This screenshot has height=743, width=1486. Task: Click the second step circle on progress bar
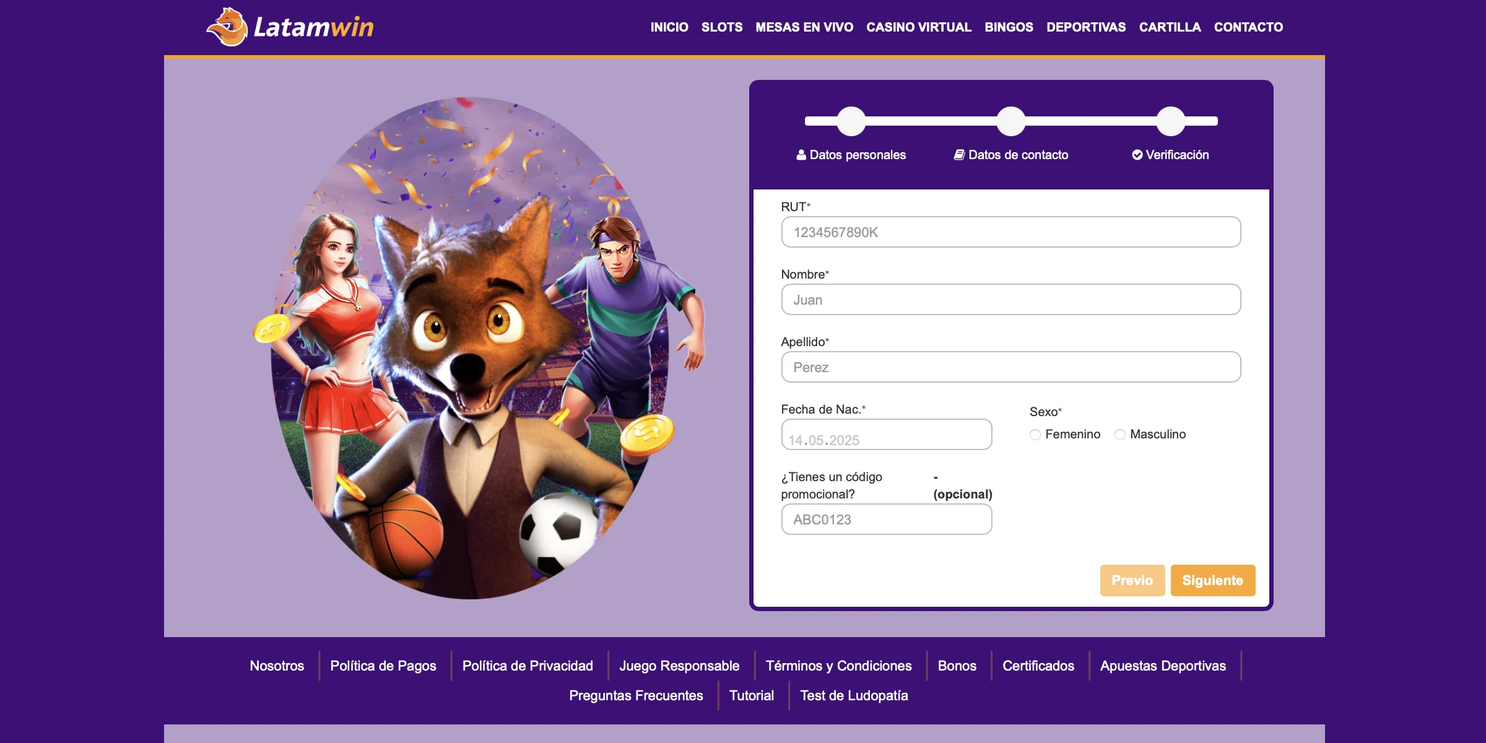pos(1011,121)
